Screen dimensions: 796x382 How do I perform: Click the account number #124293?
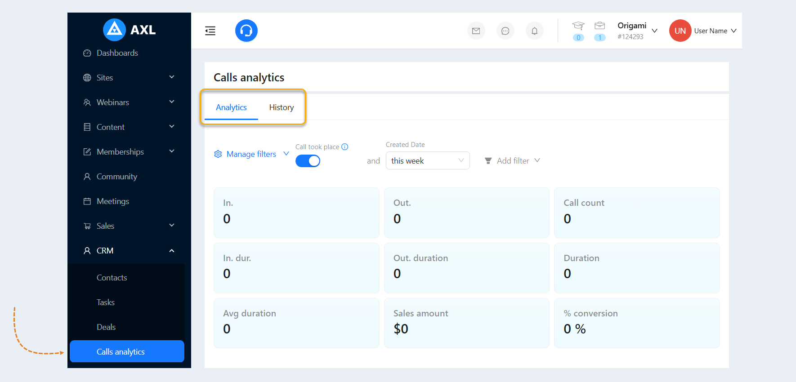(x=631, y=37)
